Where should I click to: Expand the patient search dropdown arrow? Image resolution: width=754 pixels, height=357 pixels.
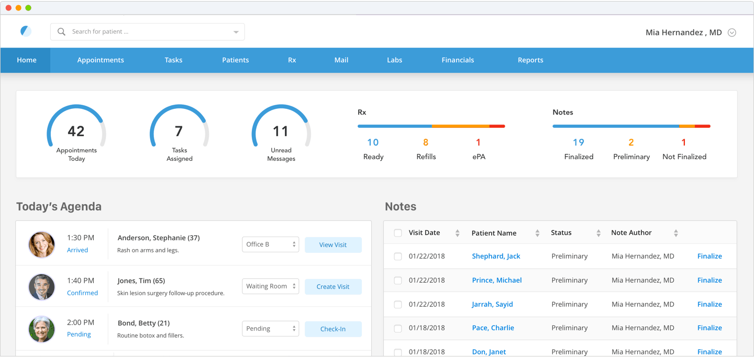(236, 32)
